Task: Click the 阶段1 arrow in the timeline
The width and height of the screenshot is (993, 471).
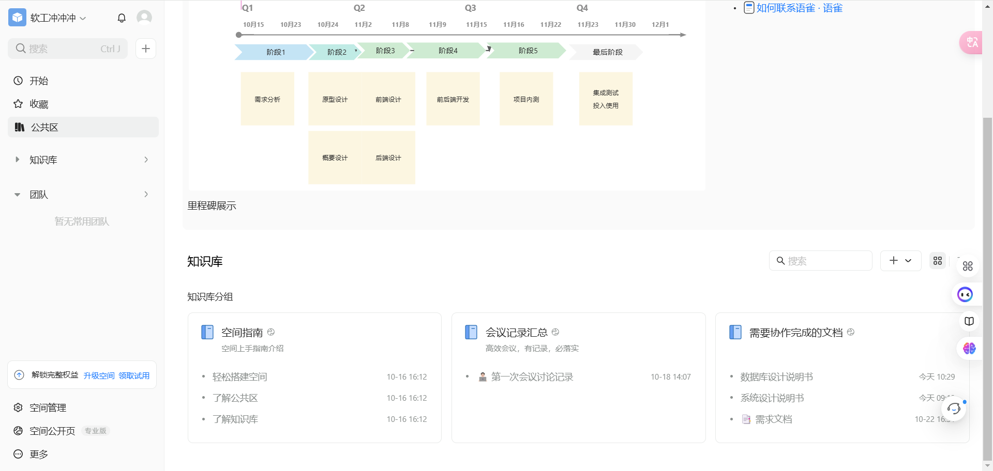Action: [275, 52]
